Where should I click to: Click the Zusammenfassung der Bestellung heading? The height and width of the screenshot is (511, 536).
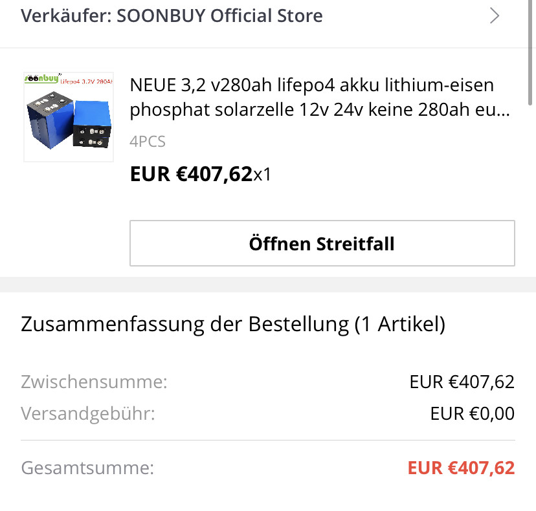coord(233,324)
